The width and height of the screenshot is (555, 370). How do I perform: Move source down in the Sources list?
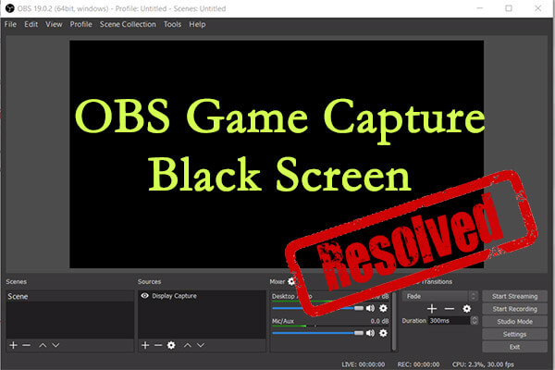pyautogui.click(x=201, y=345)
